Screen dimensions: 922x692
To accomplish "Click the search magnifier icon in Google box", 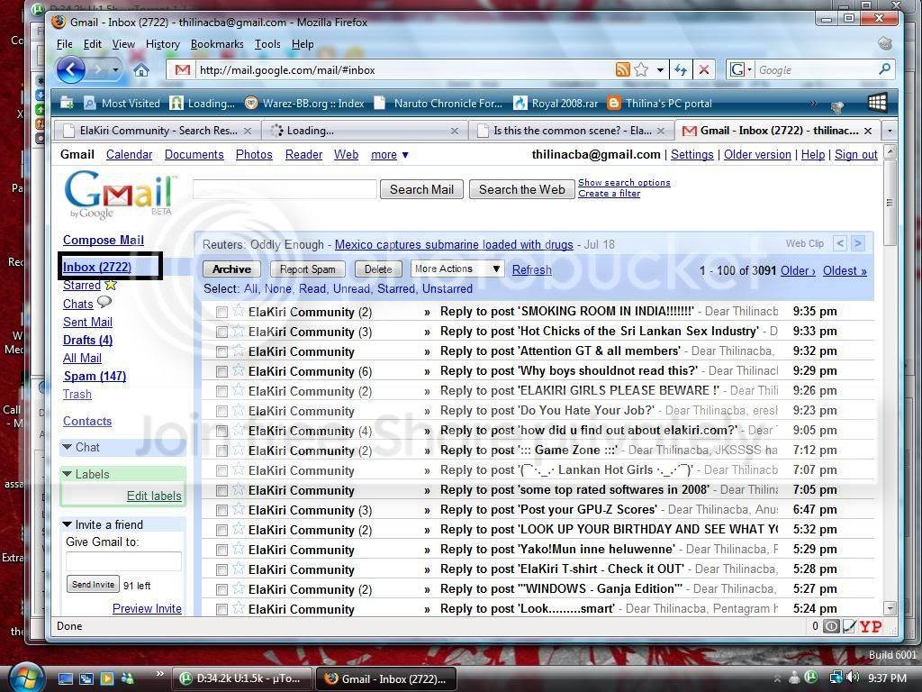I will click(x=884, y=69).
